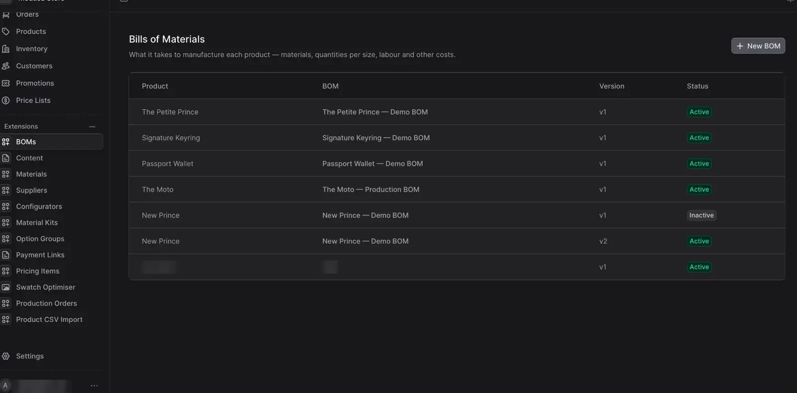Viewport: 797px width, 393px height.
Task: Click the Version column header
Action: [x=612, y=86]
